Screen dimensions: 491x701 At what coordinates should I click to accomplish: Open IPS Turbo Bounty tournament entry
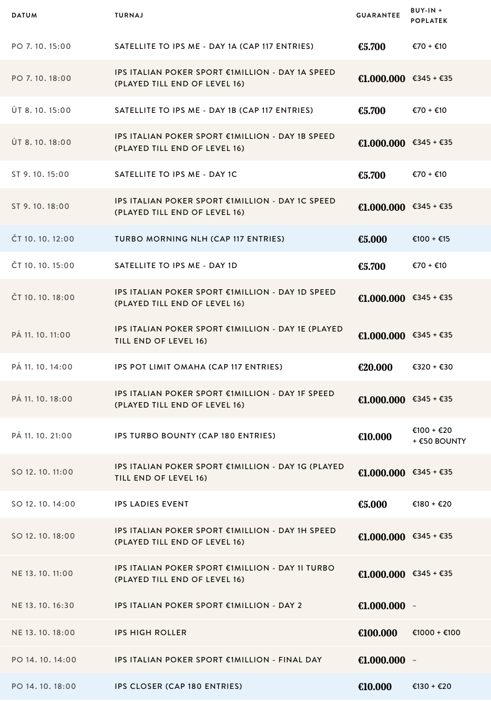coord(245,436)
